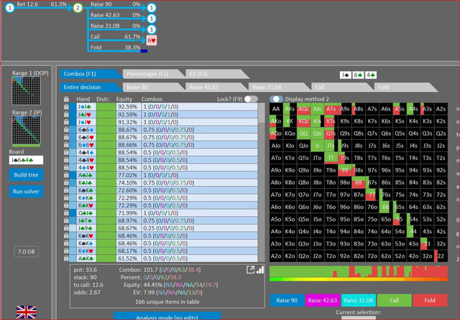Select tree node 2 after Bet 12.6
The image size is (460, 320).
tap(78, 8)
